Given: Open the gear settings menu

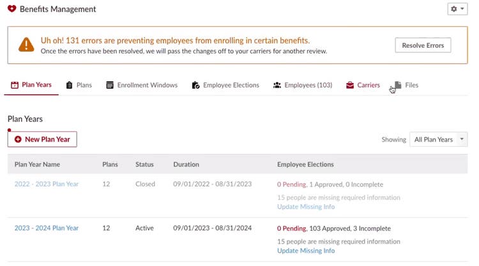Looking at the screenshot, I should coord(457,9).
